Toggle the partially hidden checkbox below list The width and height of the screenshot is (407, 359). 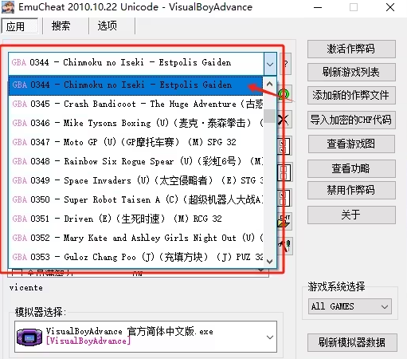pyautogui.click(x=17, y=273)
